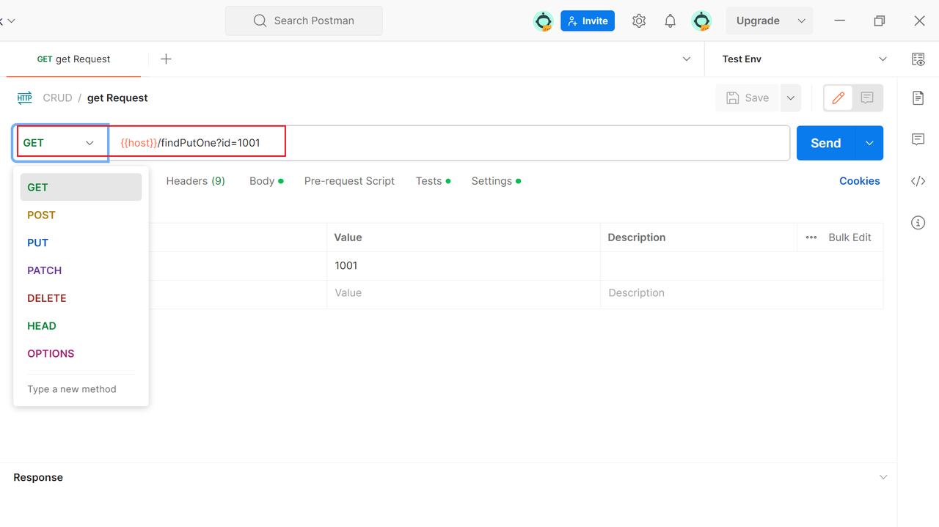Open the GET method dropdown
This screenshot has width=939, height=527.
(60, 143)
